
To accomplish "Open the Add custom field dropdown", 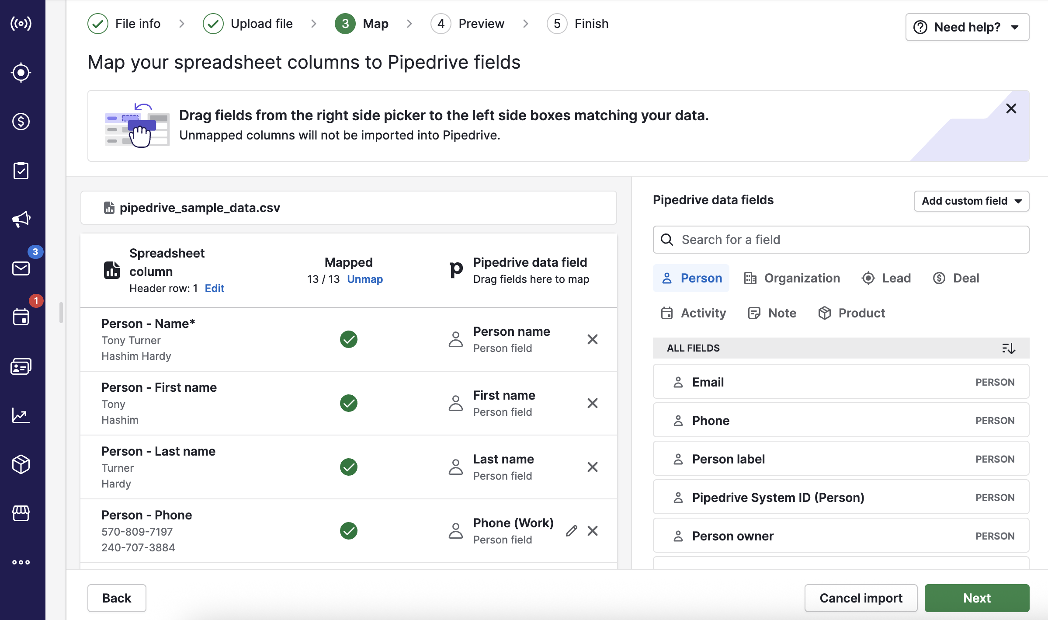I will click(972, 201).
